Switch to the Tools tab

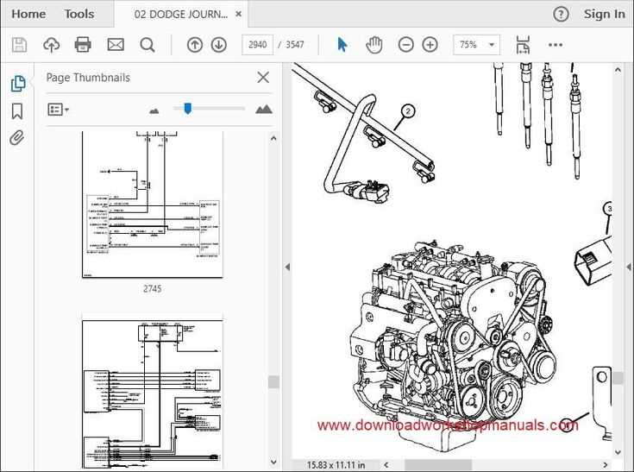click(x=79, y=14)
